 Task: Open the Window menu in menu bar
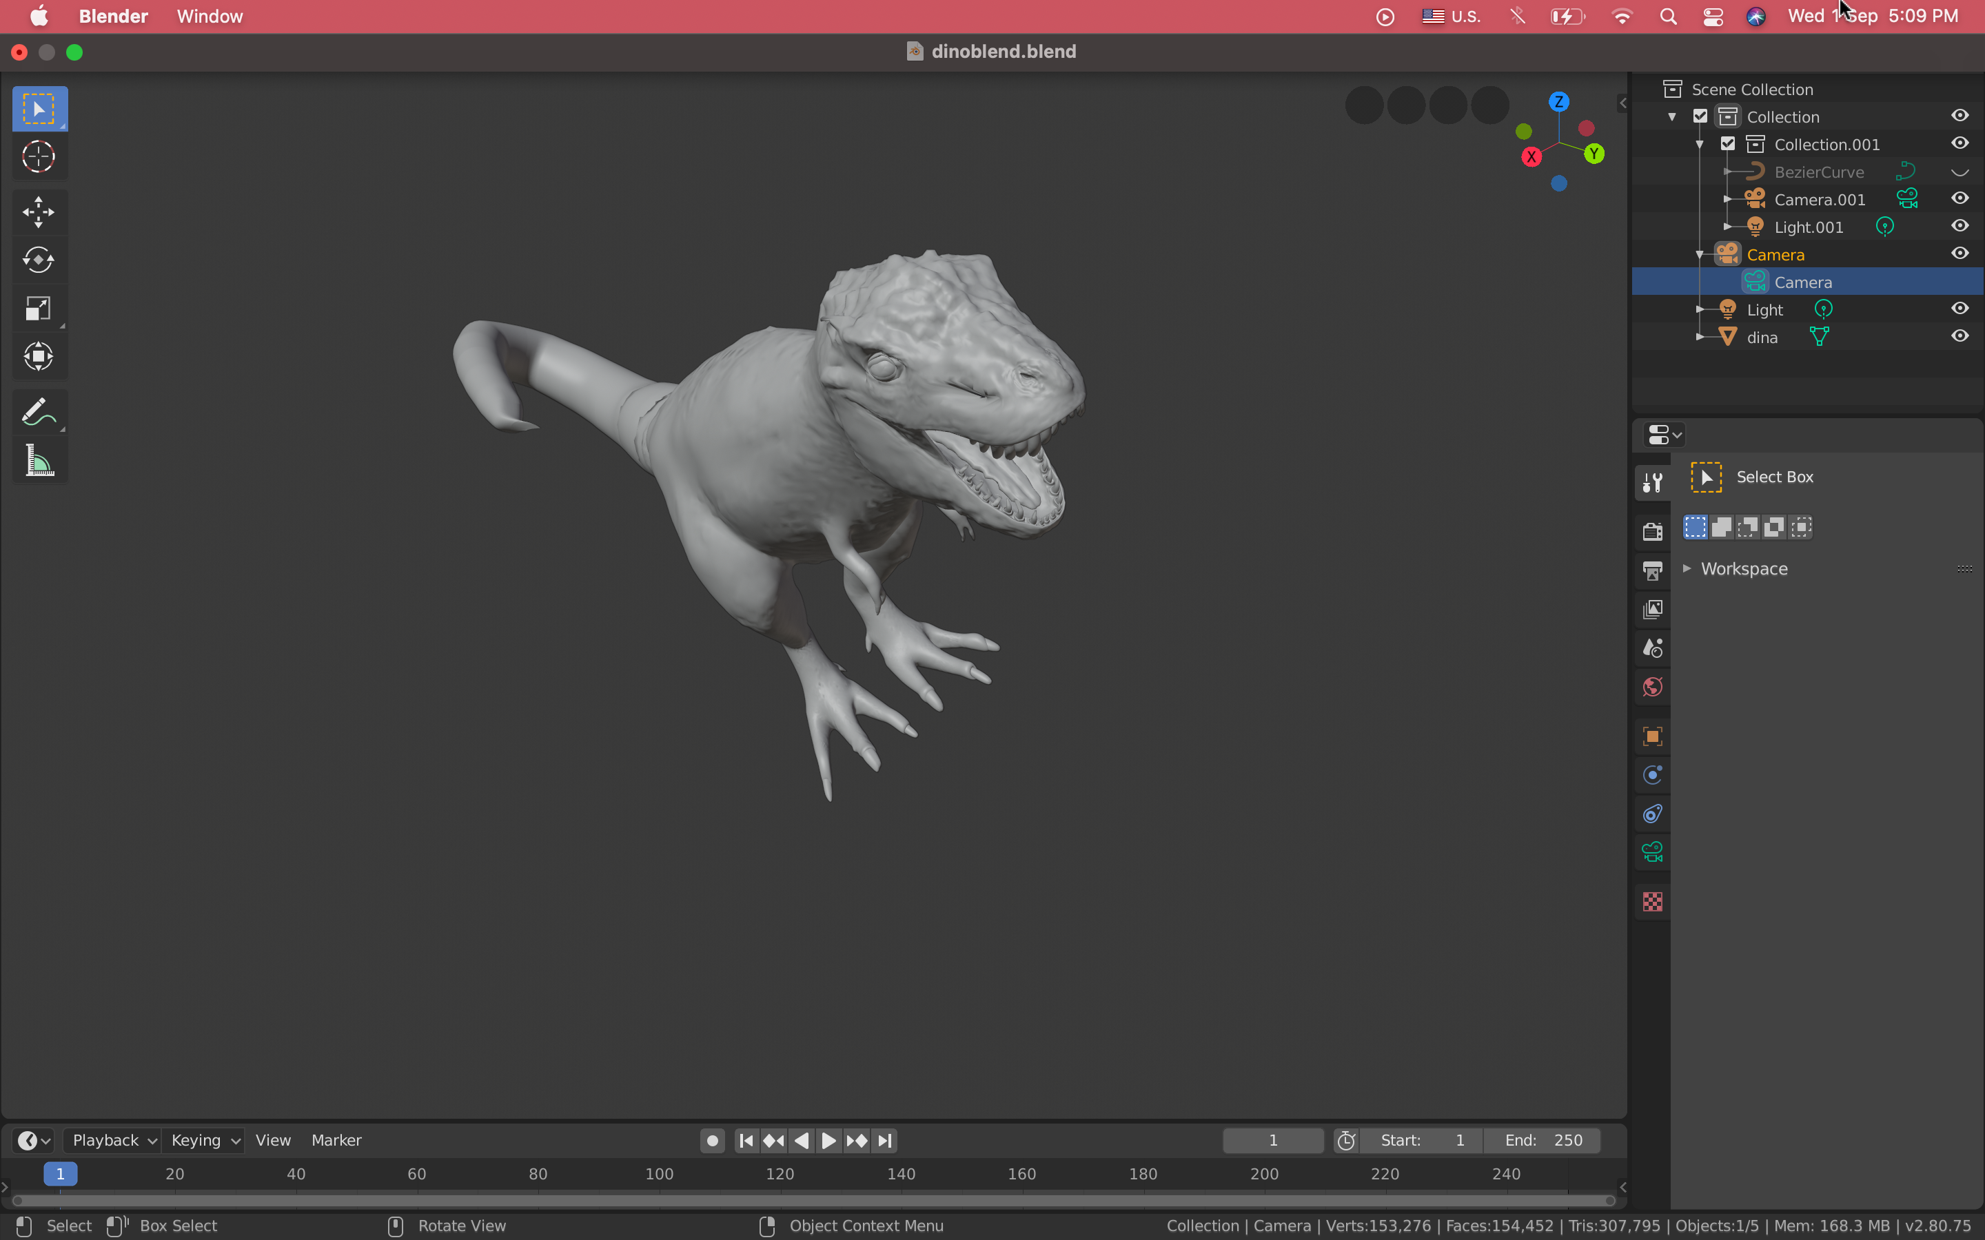coord(210,17)
